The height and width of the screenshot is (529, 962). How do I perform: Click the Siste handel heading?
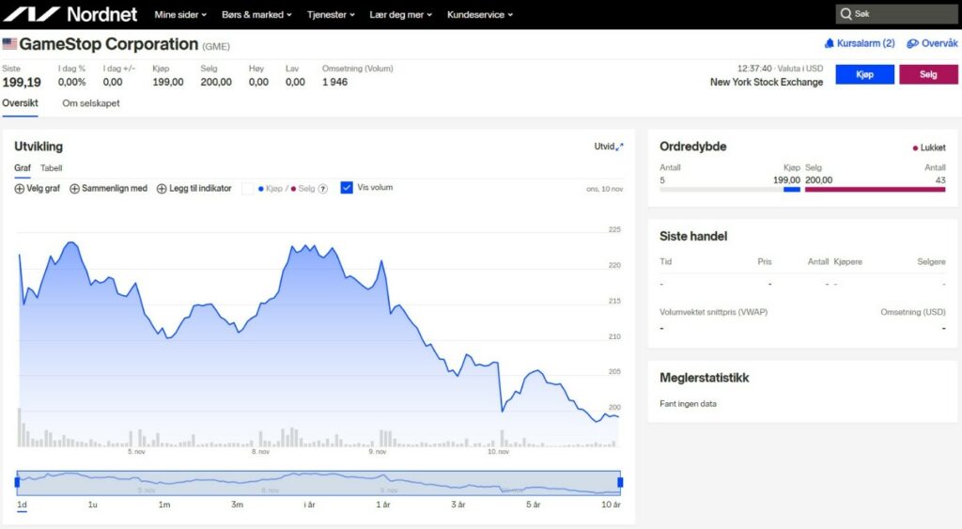[693, 236]
